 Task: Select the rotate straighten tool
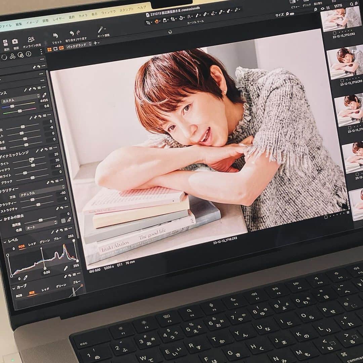[x=181, y=18]
